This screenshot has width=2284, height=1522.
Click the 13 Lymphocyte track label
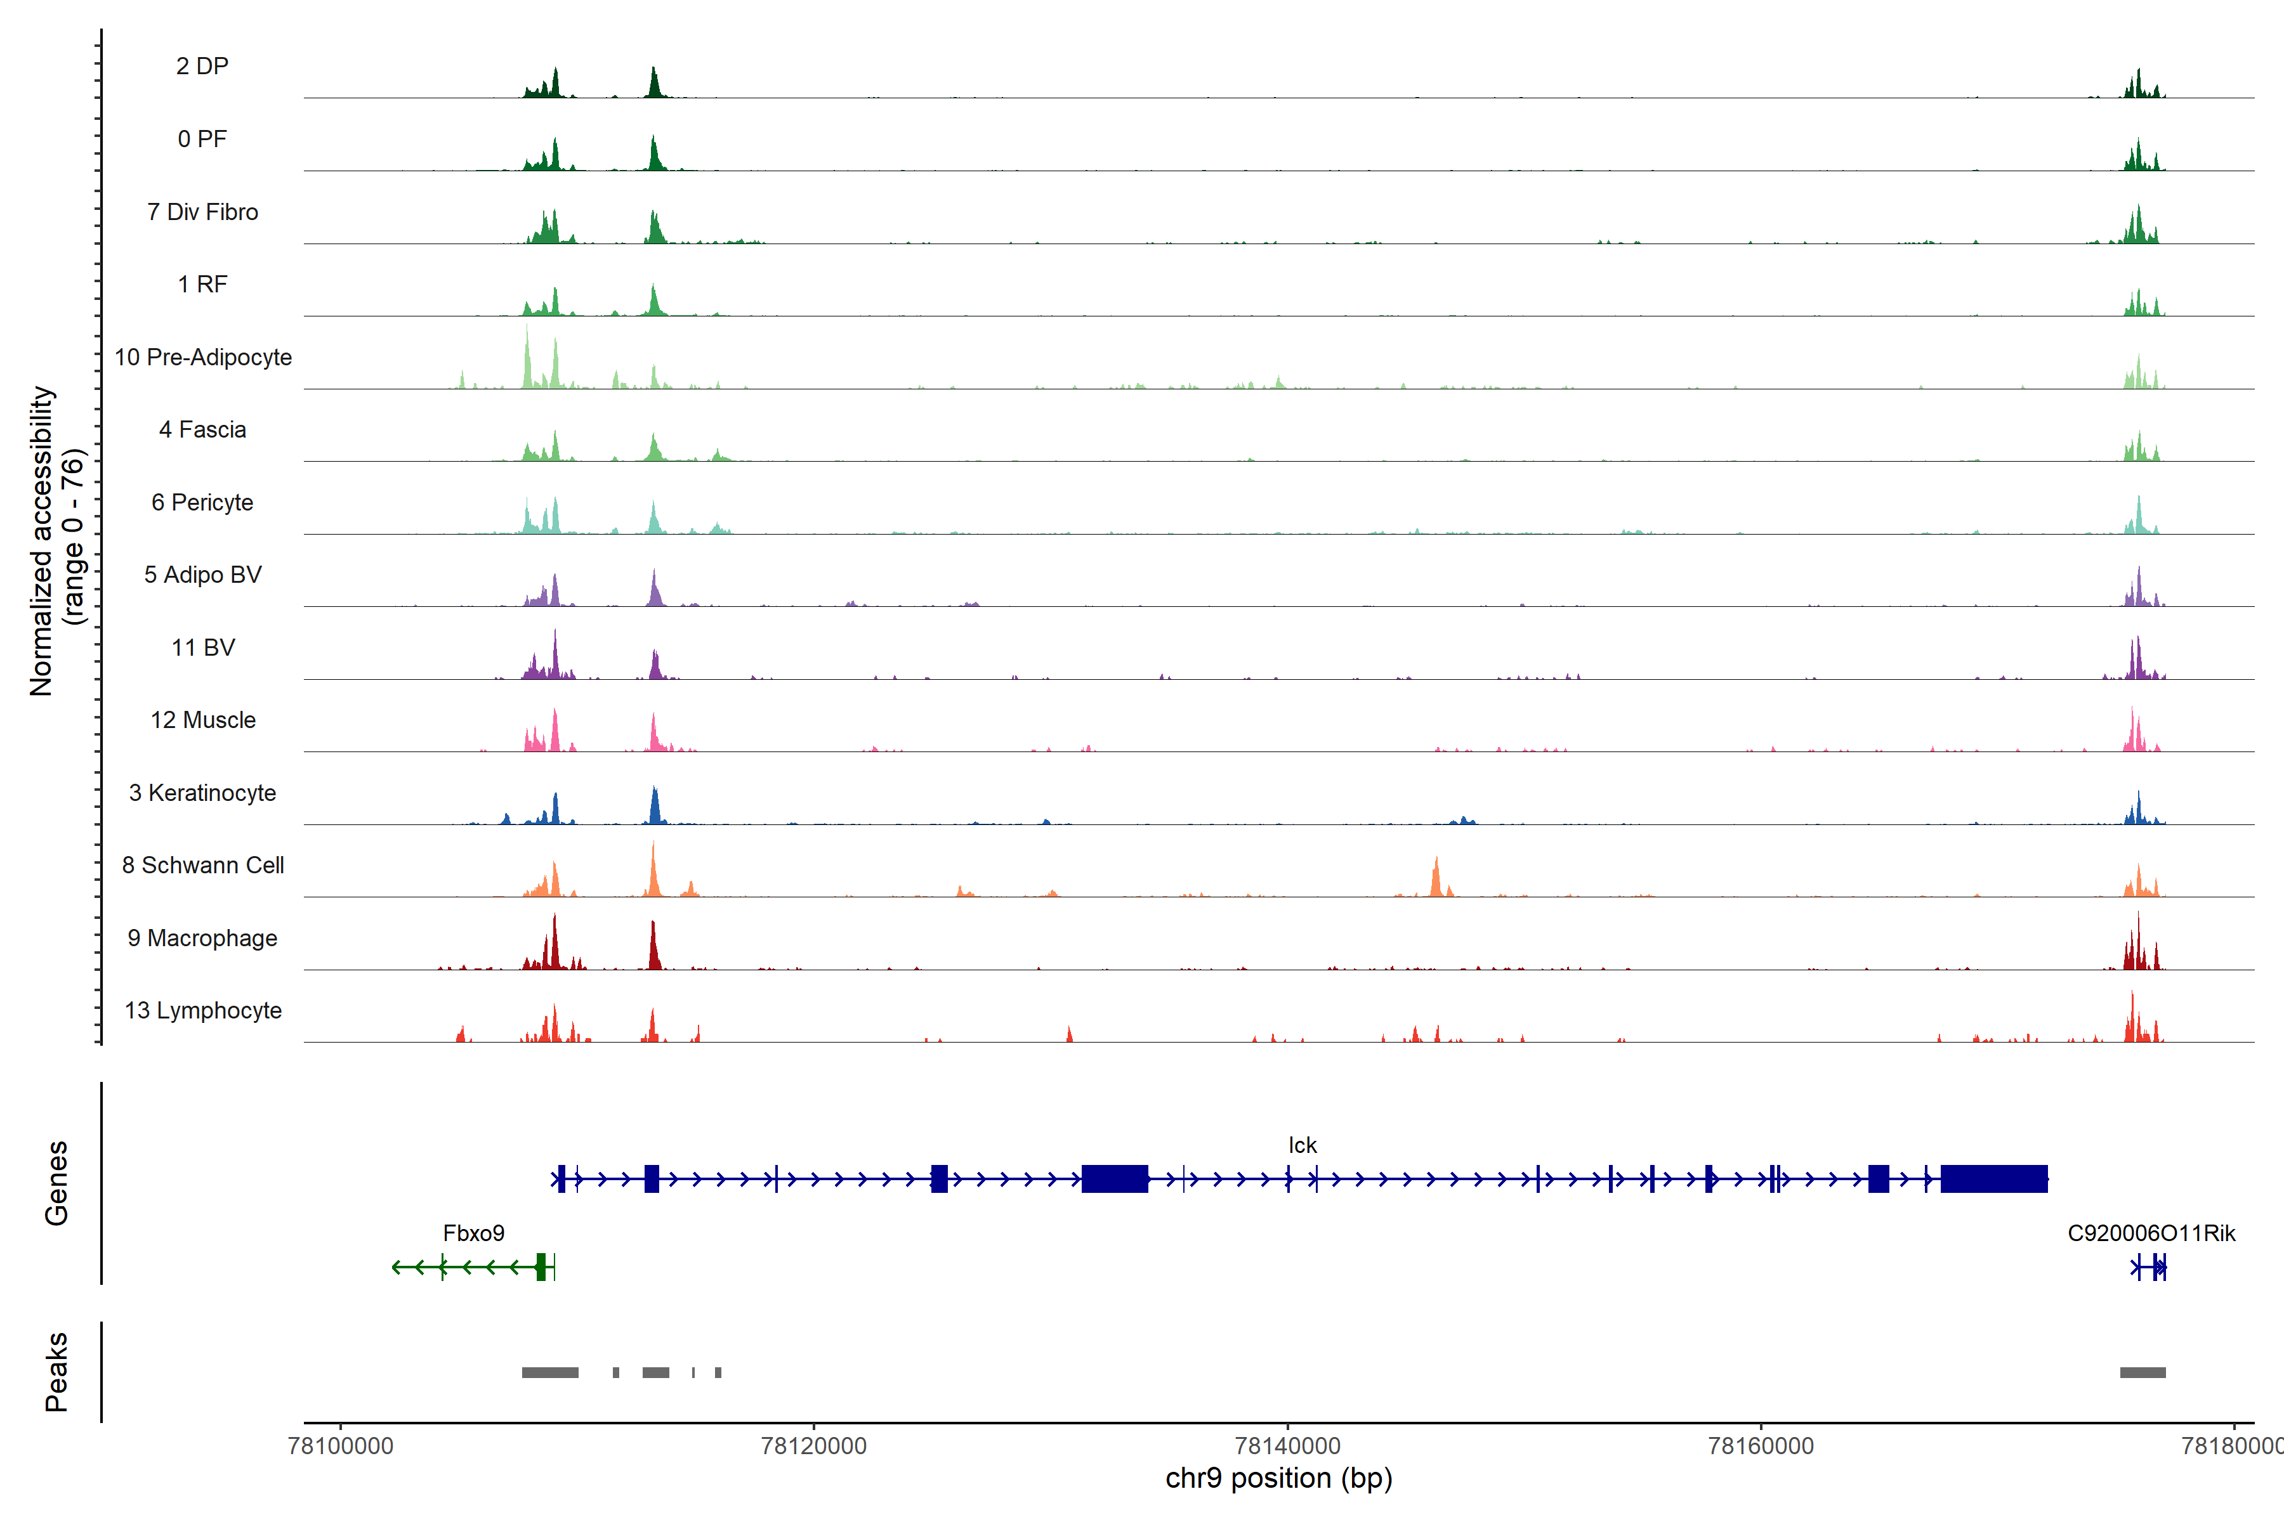(x=203, y=1010)
